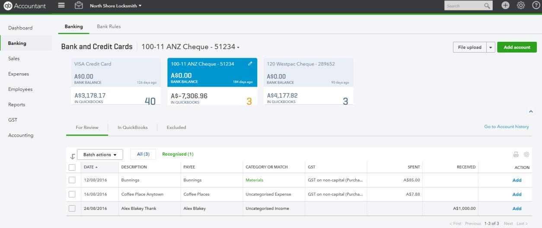Tick the Bunnings transaction checkbox
This screenshot has width=542, height=228.
coord(72,180)
